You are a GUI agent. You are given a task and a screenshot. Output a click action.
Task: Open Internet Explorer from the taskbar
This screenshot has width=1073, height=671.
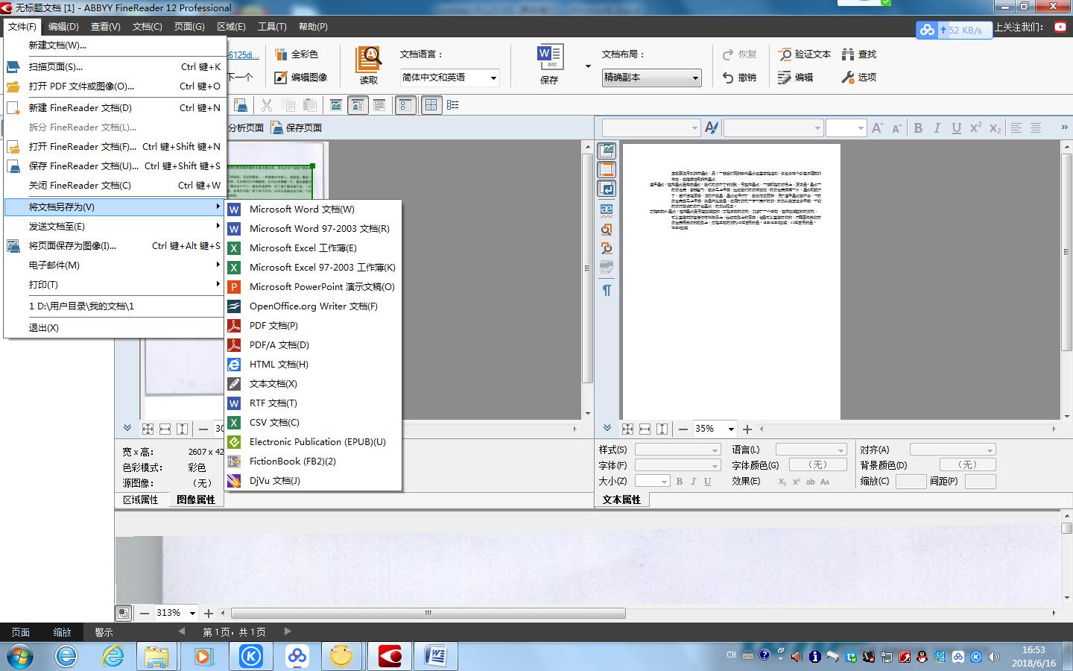(113, 656)
